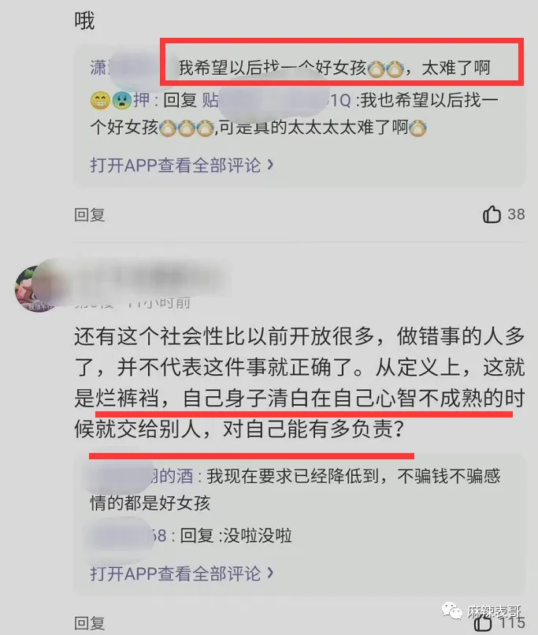Expand chevron beside first 打开APP查看全部评论
Viewport: 538px width, 635px height.
pyautogui.click(x=270, y=165)
